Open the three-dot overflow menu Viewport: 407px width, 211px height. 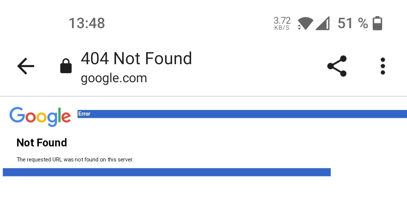383,66
